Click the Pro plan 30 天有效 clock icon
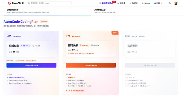Viewport: 183px width, 97px height. [x=92, y=45]
